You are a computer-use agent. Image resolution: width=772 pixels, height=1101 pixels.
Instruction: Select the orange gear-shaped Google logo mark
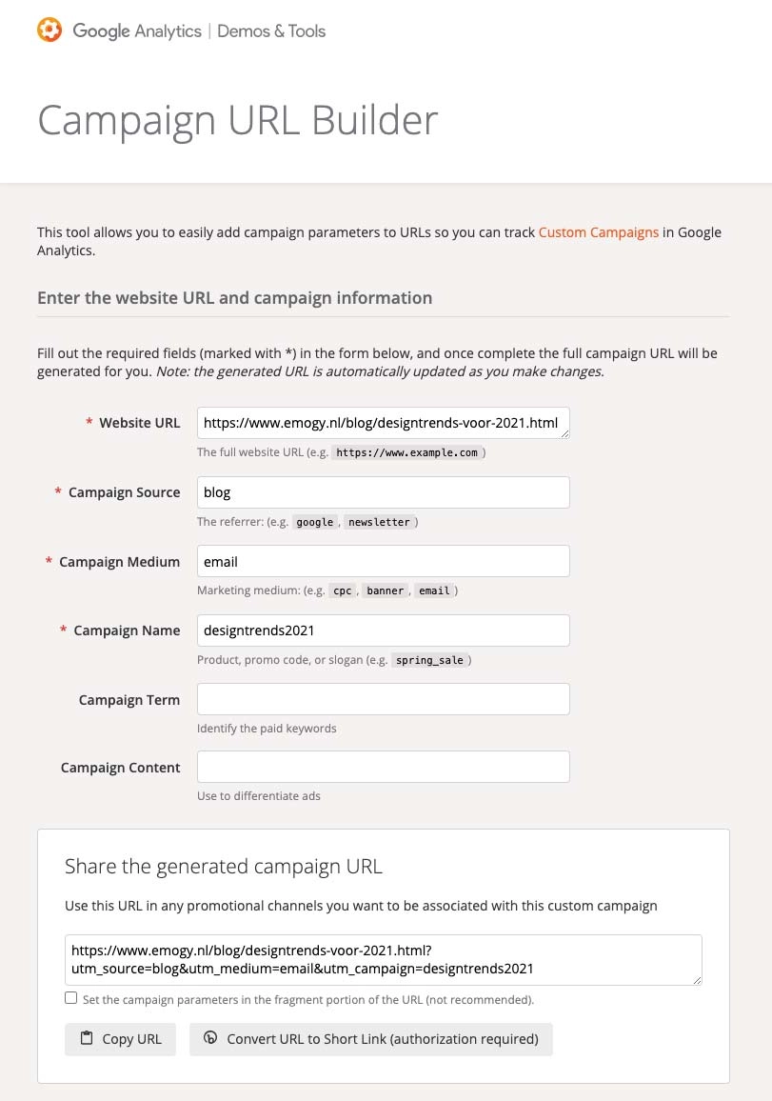pos(49,30)
